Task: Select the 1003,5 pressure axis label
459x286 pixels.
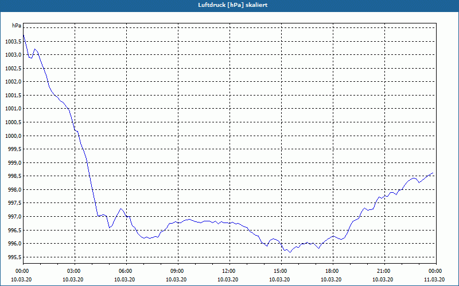Action: (x=13, y=41)
